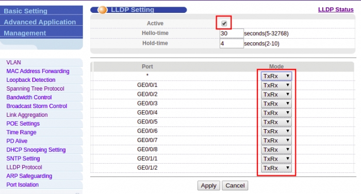Screen dimensions: 361x194
Task: Open Link Aggregation page
Action: coord(27,115)
